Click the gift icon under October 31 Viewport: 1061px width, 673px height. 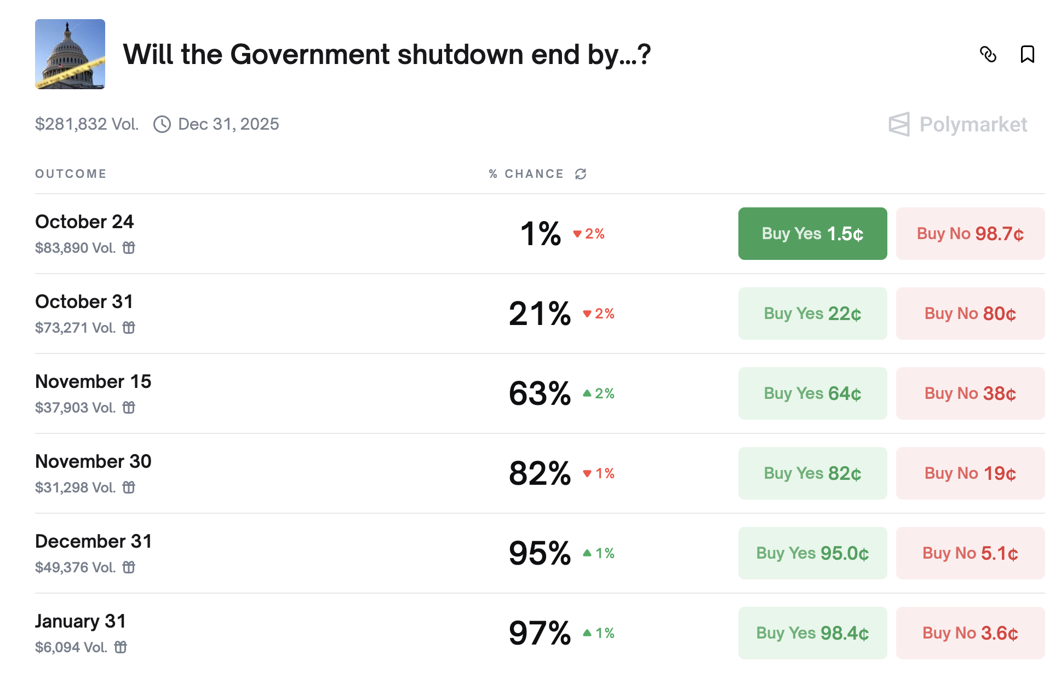click(129, 328)
